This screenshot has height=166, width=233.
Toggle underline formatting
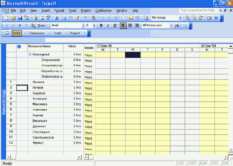pyautogui.click(x=115, y=25)
